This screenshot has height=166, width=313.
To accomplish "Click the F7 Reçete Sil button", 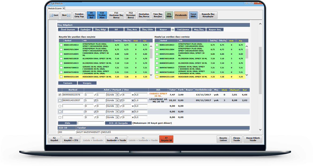I will [166, 139].
